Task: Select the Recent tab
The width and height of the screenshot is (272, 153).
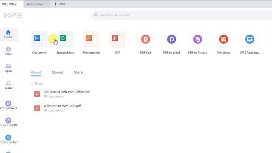Action: click(x=36, y=72)
